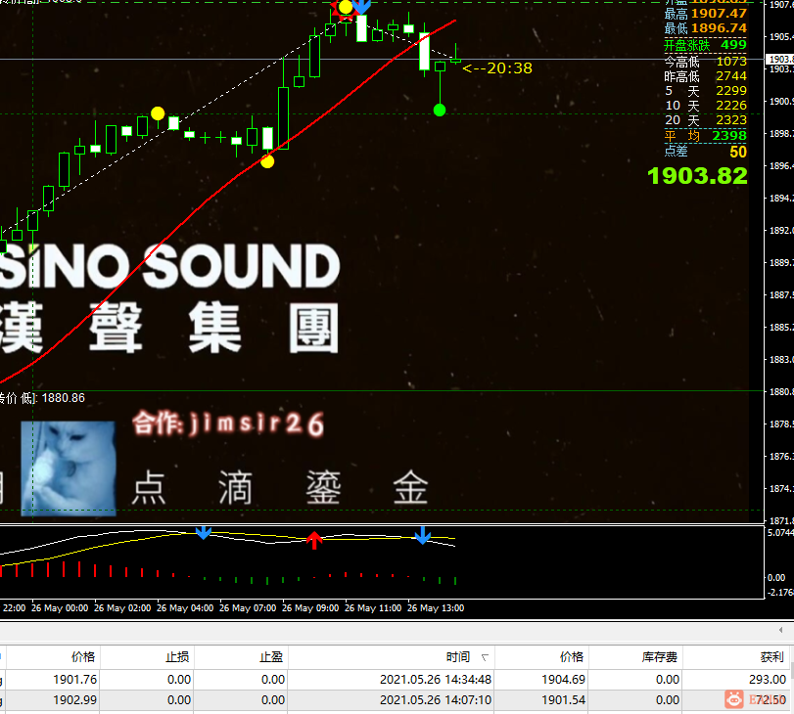The width and height of the screenshot is (794, 714).
Task: Click the green dot below the long candle wick
Action: [x=440, y=110]
